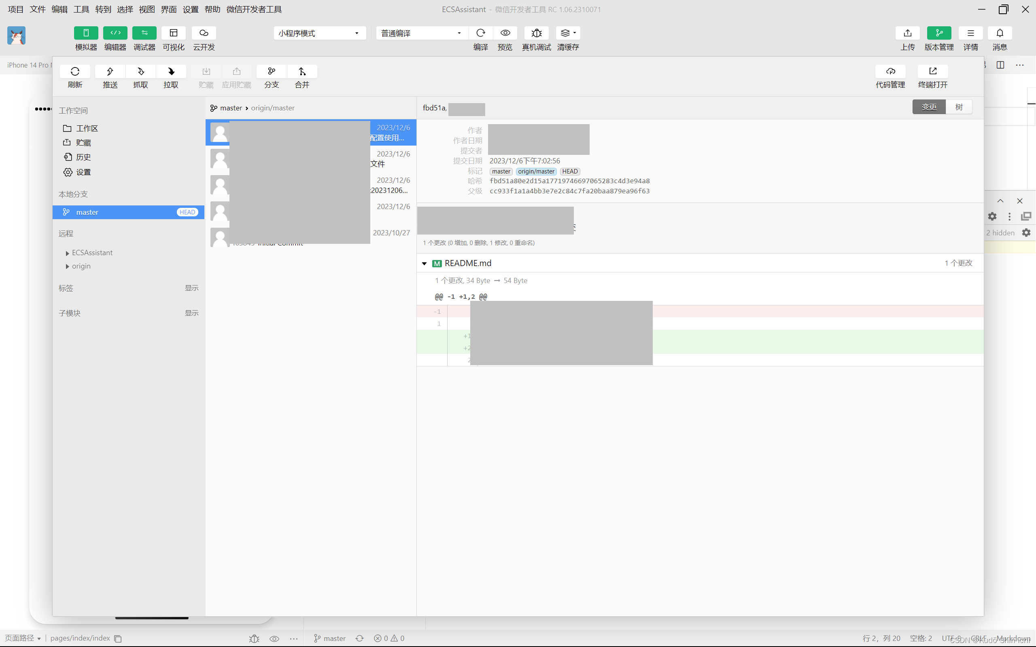Click the status bar debug bug icon

pos(254,639)
